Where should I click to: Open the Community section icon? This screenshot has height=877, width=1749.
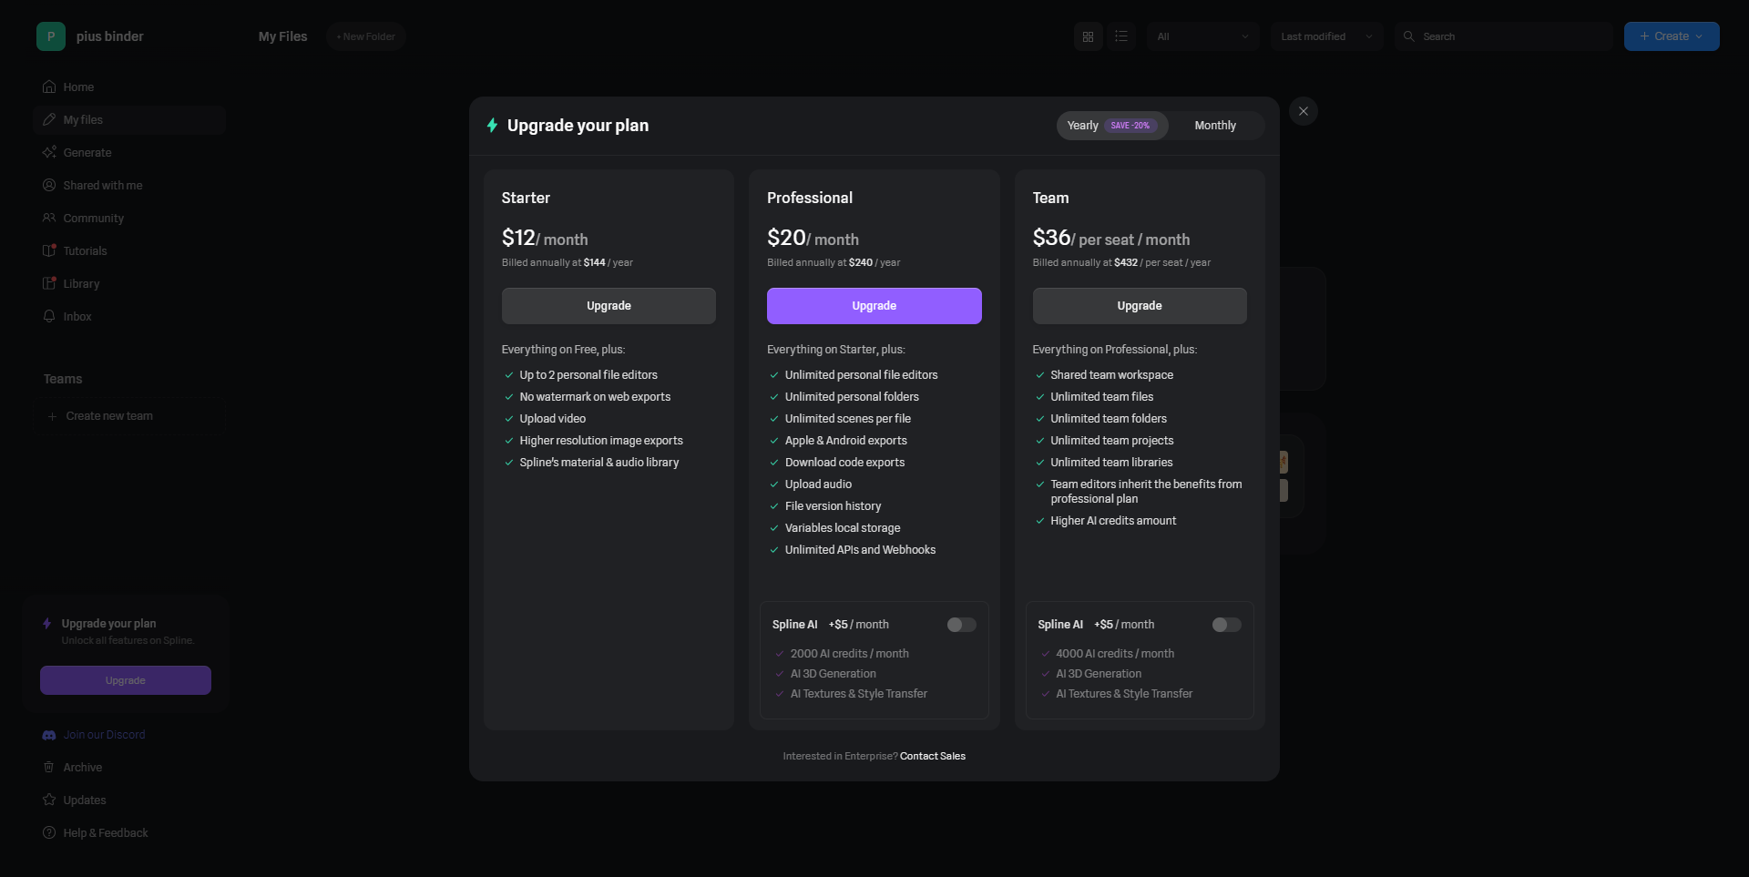pyautogui.click(x=49, y=219)
